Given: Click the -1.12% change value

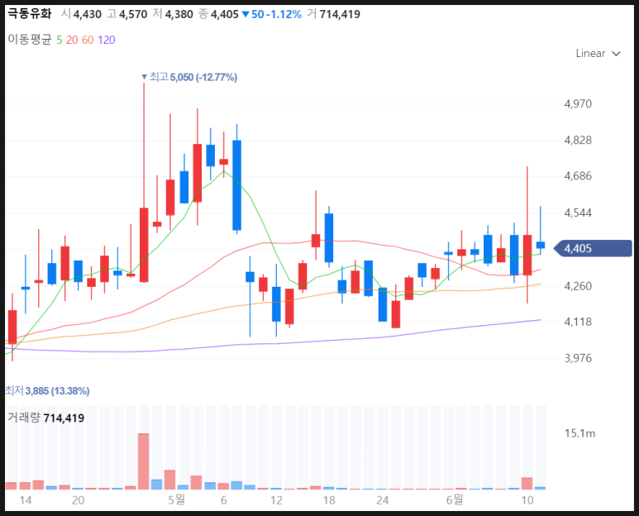Looking at the screenshot, I should click(284, 14).
